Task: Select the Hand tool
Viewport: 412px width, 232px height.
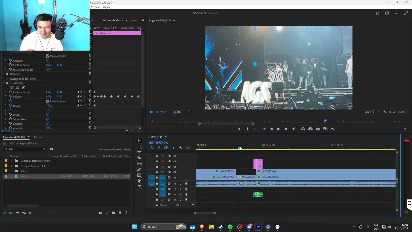Action: tap(139, 181)
